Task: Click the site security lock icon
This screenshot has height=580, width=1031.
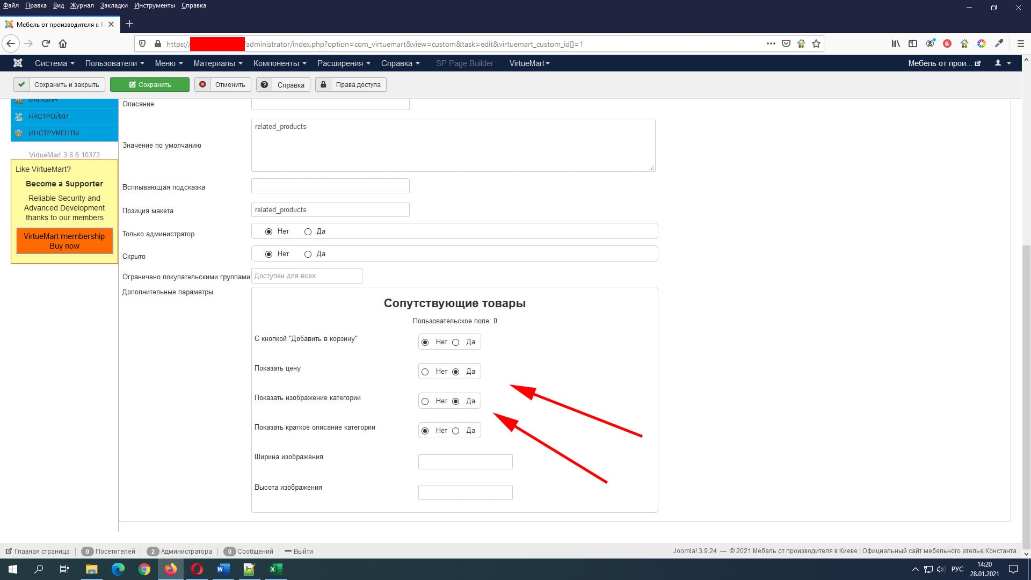Action: point(157,44)
